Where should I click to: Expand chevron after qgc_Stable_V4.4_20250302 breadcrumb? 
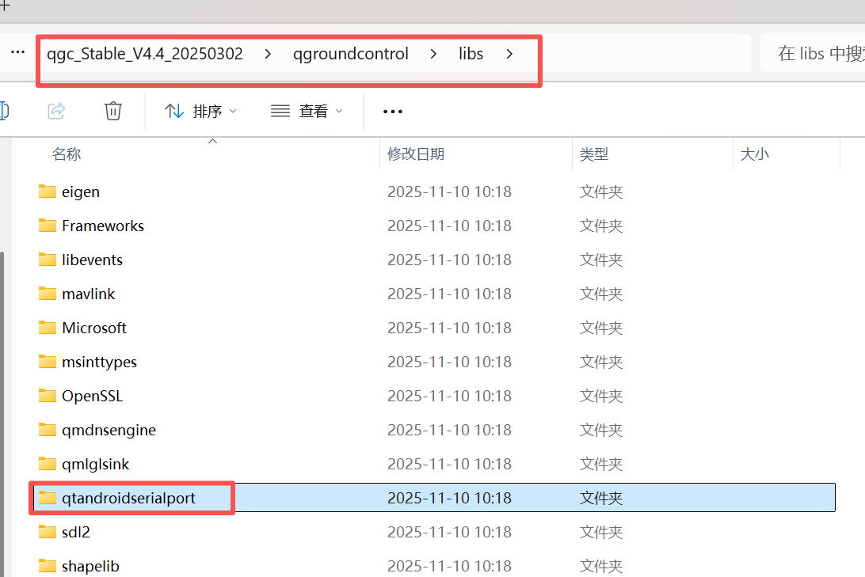click(268, 54)
